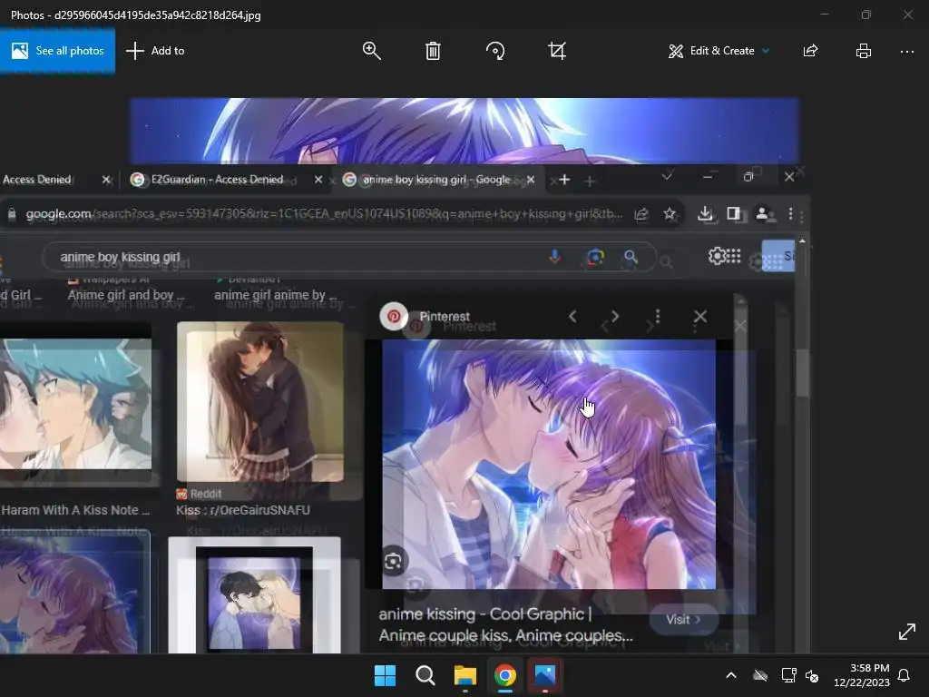Click the blue search magnifier icon

[x=631, y=257]
